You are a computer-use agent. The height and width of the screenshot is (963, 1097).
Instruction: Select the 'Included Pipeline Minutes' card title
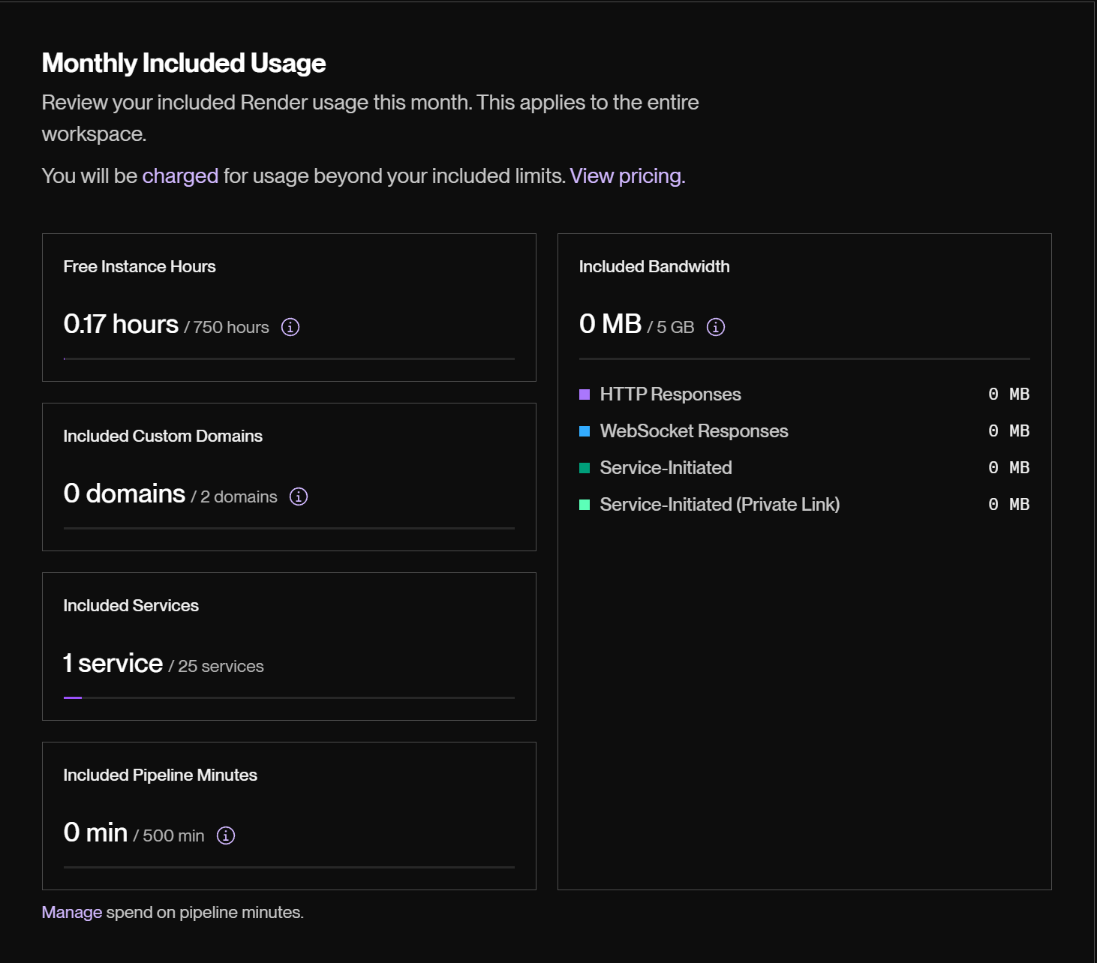click(161, 775)
